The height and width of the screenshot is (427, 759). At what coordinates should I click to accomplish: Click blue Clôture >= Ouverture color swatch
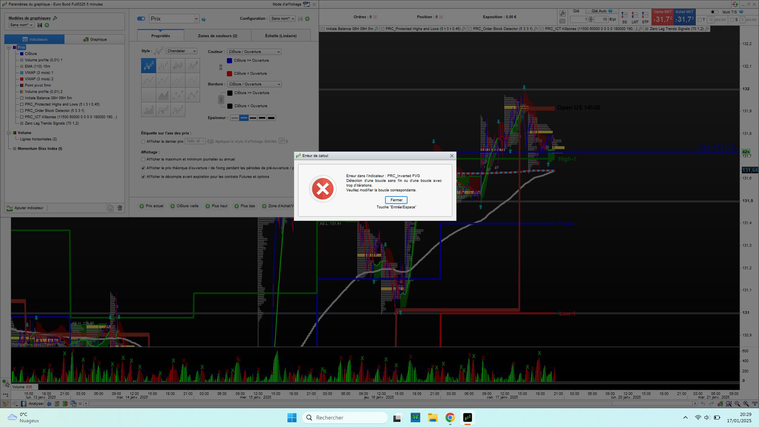click(229, 60)
